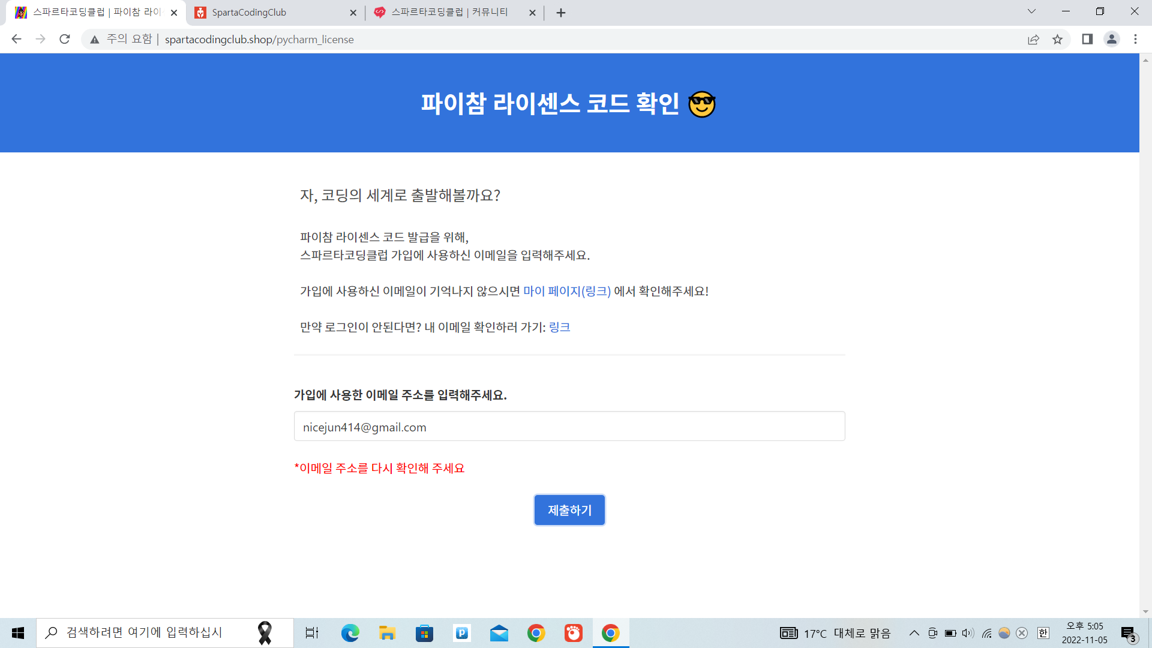Image resolution: width=1152 pixels, height=648 pixels.
Task: Click the 제출하기 submit button
Action: tap(569, 510)
